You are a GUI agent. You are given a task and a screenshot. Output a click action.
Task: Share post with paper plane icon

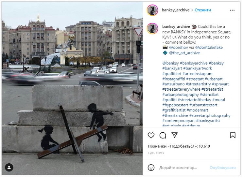point(174,135)
